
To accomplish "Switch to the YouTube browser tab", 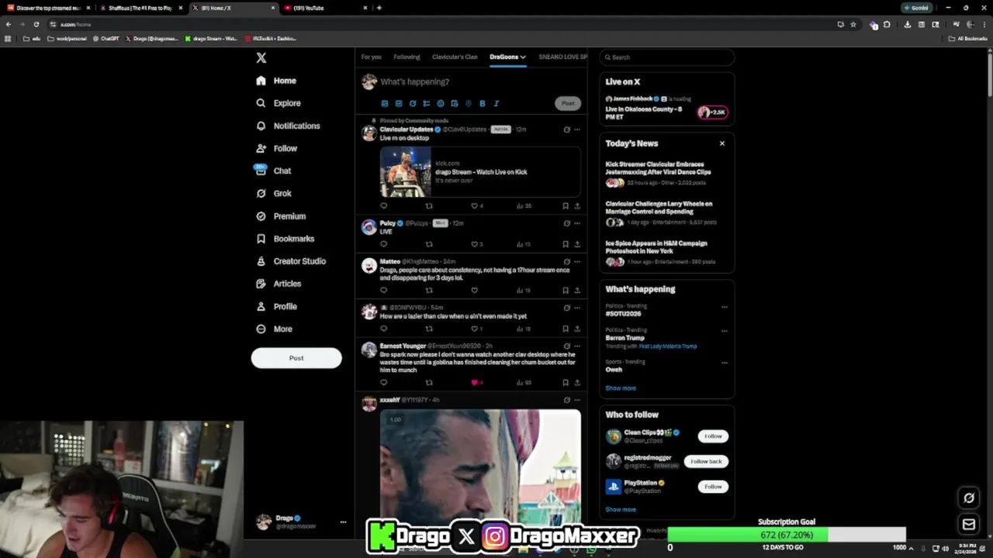I will [x=324, y=8].
